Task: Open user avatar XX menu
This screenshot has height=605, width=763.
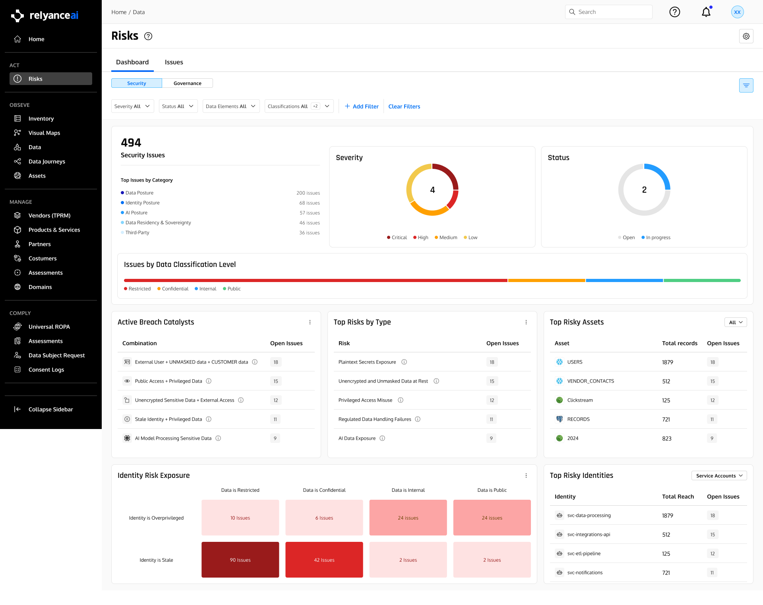Action: (737, 12)
